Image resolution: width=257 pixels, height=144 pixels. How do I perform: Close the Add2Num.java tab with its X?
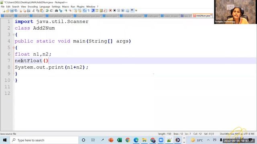tap(211, 15)
